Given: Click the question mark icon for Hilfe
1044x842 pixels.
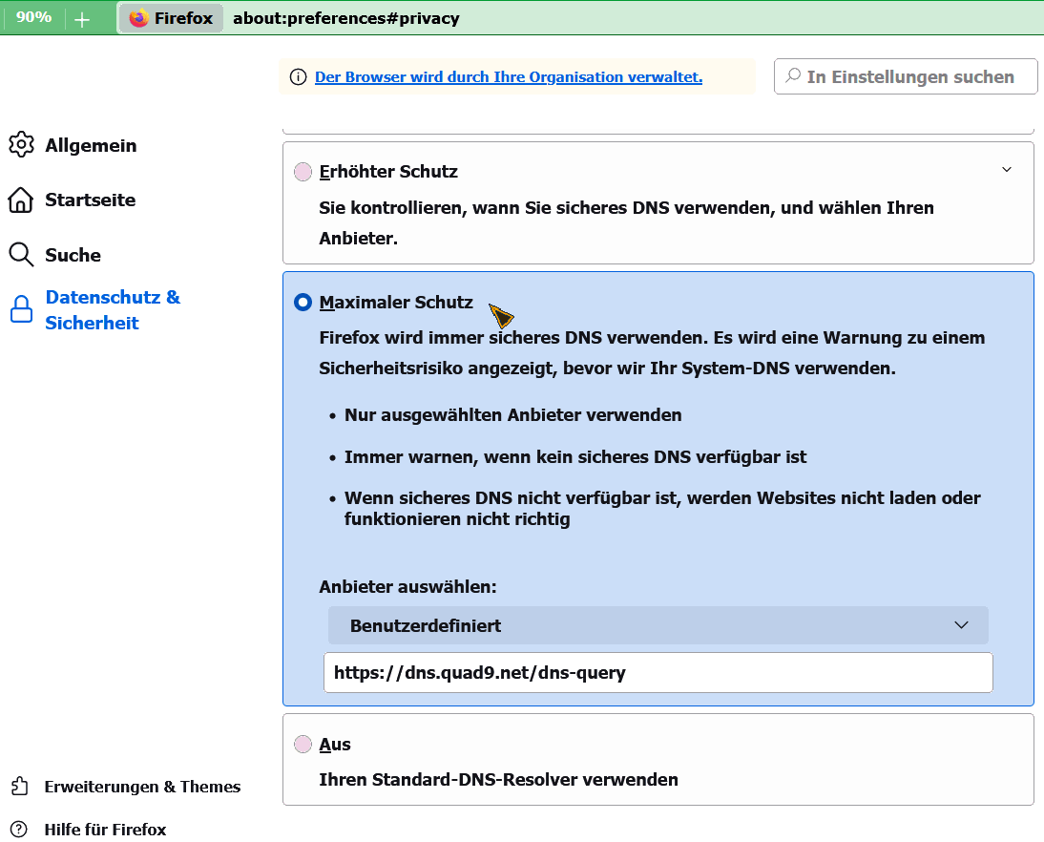Looking at the screenshot, I should 19,829.
